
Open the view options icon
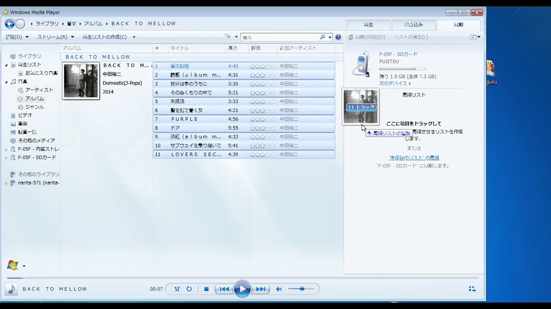[228, 37]
